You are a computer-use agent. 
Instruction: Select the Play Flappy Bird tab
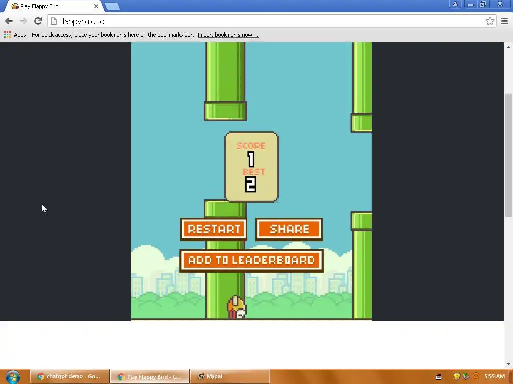point(53,6)
